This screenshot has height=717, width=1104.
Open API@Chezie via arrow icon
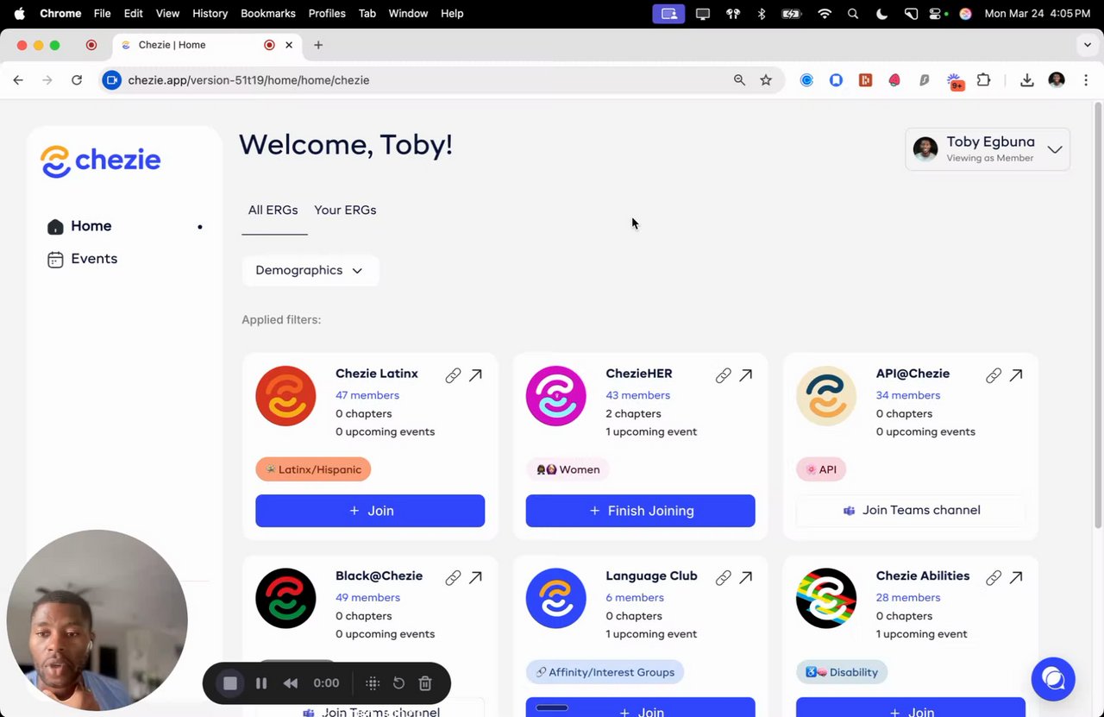click(x=1016, y=375)
